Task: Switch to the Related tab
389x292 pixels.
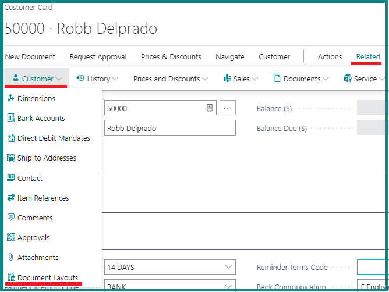Action: click(368, 56)
